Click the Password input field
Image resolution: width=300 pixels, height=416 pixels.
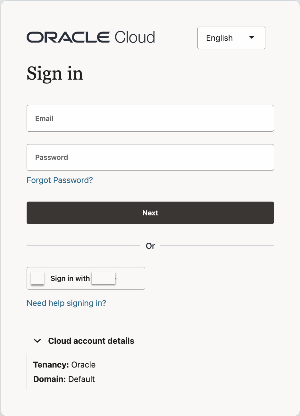click(x=150, y=157)
